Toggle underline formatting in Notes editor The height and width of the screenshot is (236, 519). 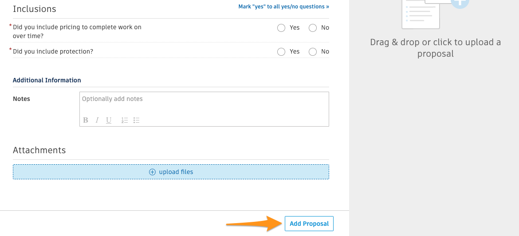(x=109, y=120)
